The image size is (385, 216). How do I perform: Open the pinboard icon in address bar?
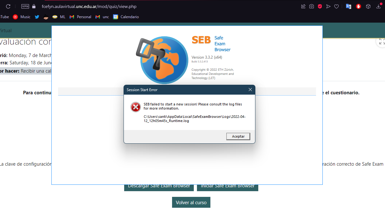(x=303, y=6)
